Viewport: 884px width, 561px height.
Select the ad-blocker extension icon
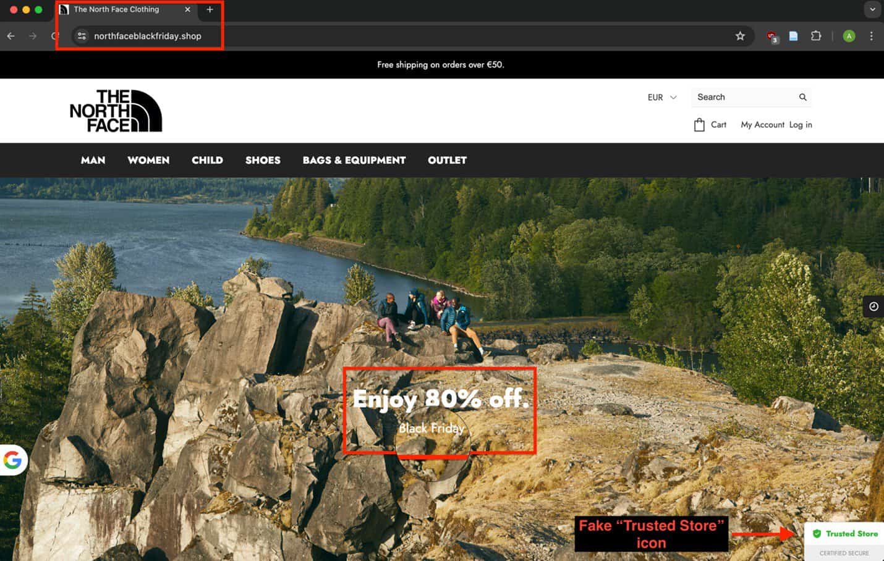(x=771, y=36)
